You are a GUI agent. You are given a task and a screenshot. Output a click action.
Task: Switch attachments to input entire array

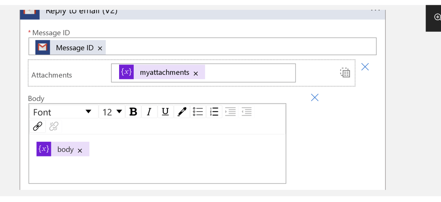pos(345,73)
